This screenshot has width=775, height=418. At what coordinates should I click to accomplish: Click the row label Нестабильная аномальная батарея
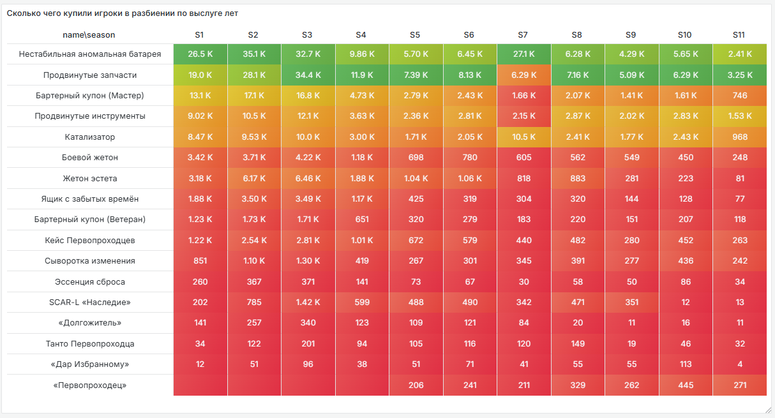tap(90, 54)
